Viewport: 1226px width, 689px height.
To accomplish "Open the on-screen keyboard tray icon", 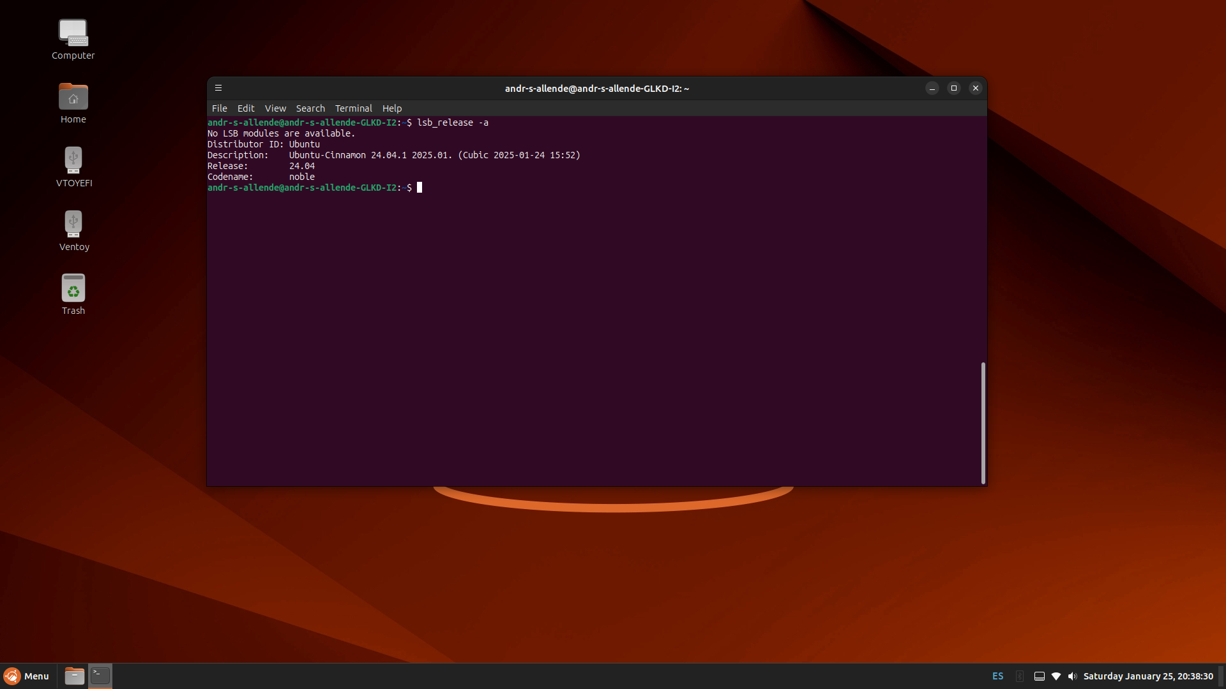I will tap(1040, 676).
